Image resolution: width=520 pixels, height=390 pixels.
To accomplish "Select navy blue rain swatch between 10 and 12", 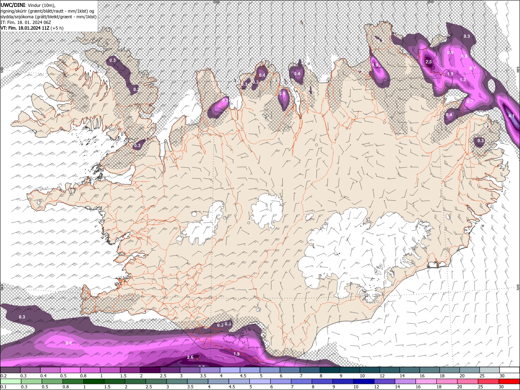I will tap(364, 381).
